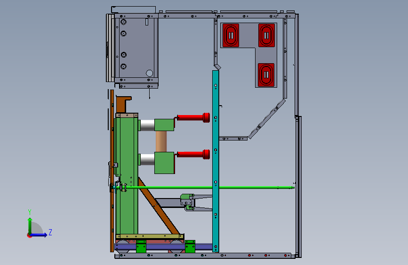Select the teal vertical partition plate
The width and height of the screenshot is (408, 265).
216,161
